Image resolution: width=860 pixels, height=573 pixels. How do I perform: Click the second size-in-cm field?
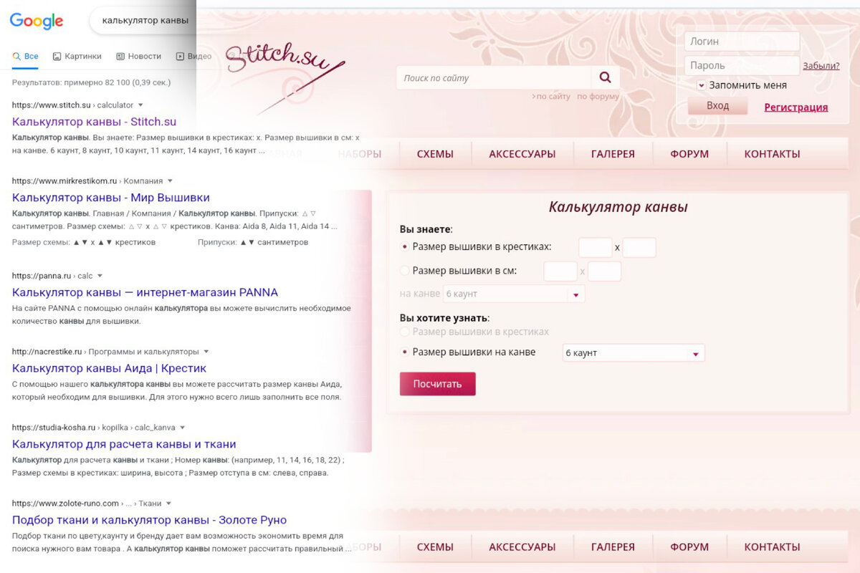point(604,271)
